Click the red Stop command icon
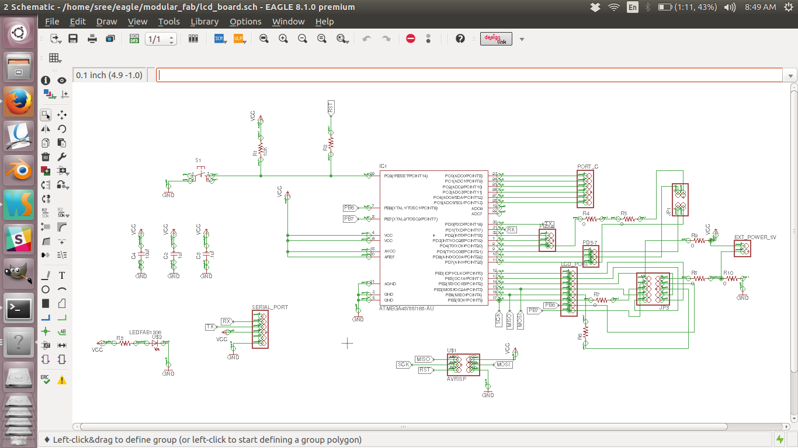This screenshot has width=798, height=448. point(410,38)
